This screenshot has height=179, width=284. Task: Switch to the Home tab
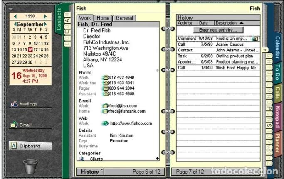103,18
